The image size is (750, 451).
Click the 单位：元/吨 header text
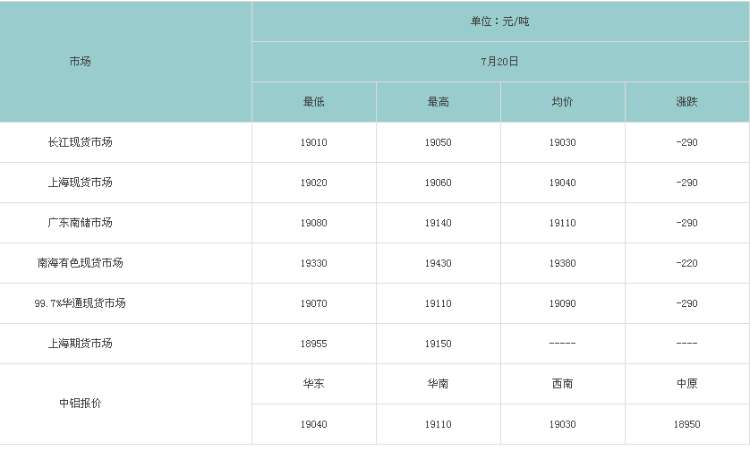tap(499, 21)
